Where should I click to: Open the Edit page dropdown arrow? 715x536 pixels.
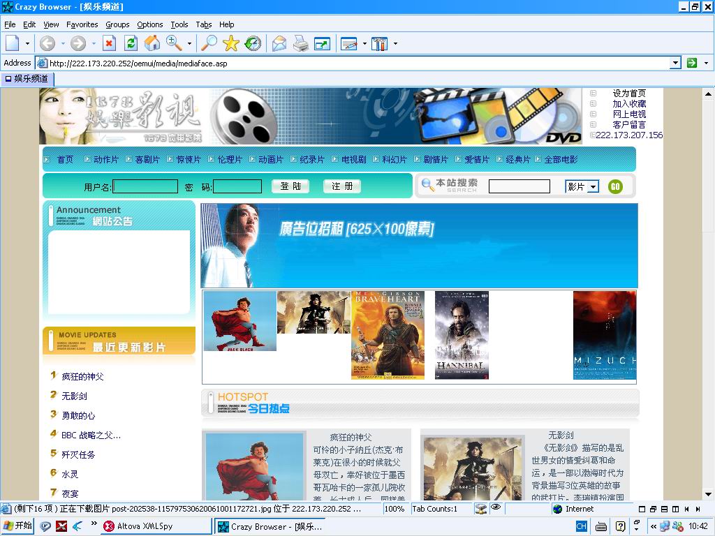(364, 44)
